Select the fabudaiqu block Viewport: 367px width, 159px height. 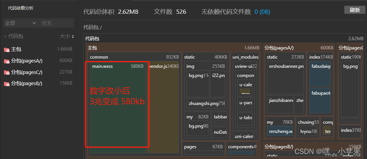tap(320, 74)
